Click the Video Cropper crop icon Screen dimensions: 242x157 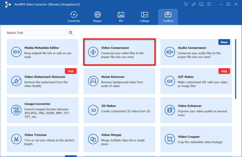click(x=170, y=139)
